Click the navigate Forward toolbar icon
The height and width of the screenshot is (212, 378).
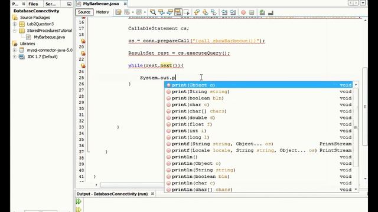[139, 12]
